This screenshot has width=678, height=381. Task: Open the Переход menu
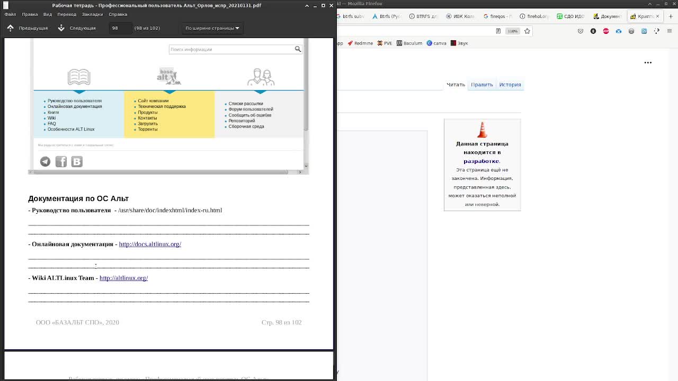pos(67,14)
